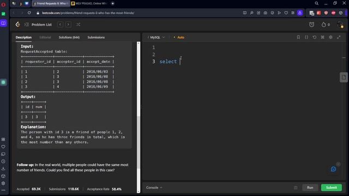Open the floating chat assistant icon
Screen dimensions: 349x196
coord(333,169)
